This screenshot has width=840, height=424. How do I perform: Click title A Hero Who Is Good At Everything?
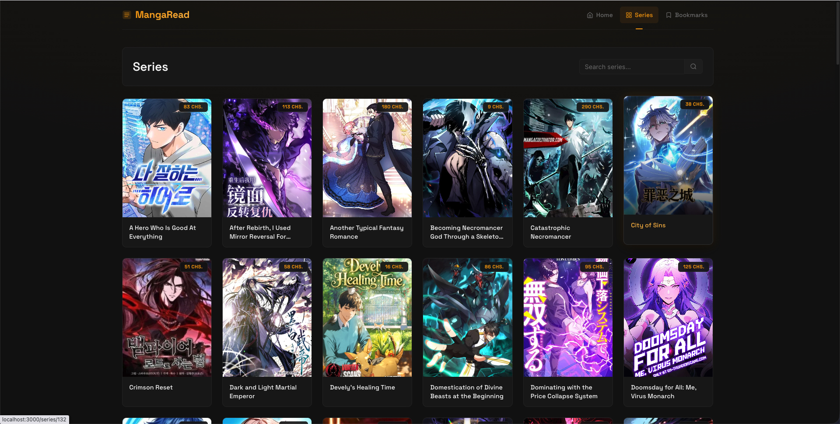[162, 232]
